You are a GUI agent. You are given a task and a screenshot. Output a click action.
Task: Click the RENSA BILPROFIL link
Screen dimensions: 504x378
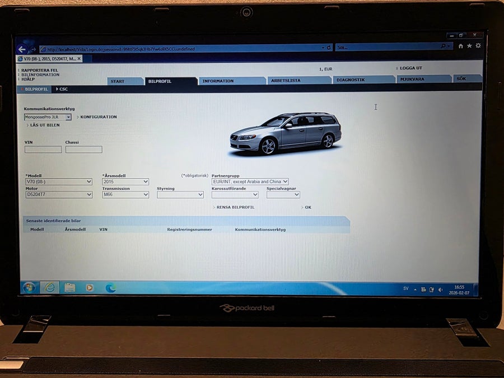click(235, 207)
